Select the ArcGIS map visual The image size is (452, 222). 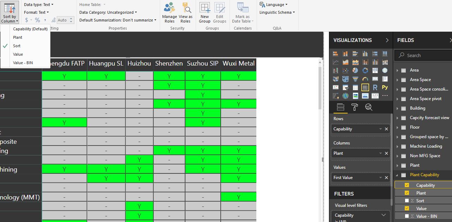[x=346, y=96]
